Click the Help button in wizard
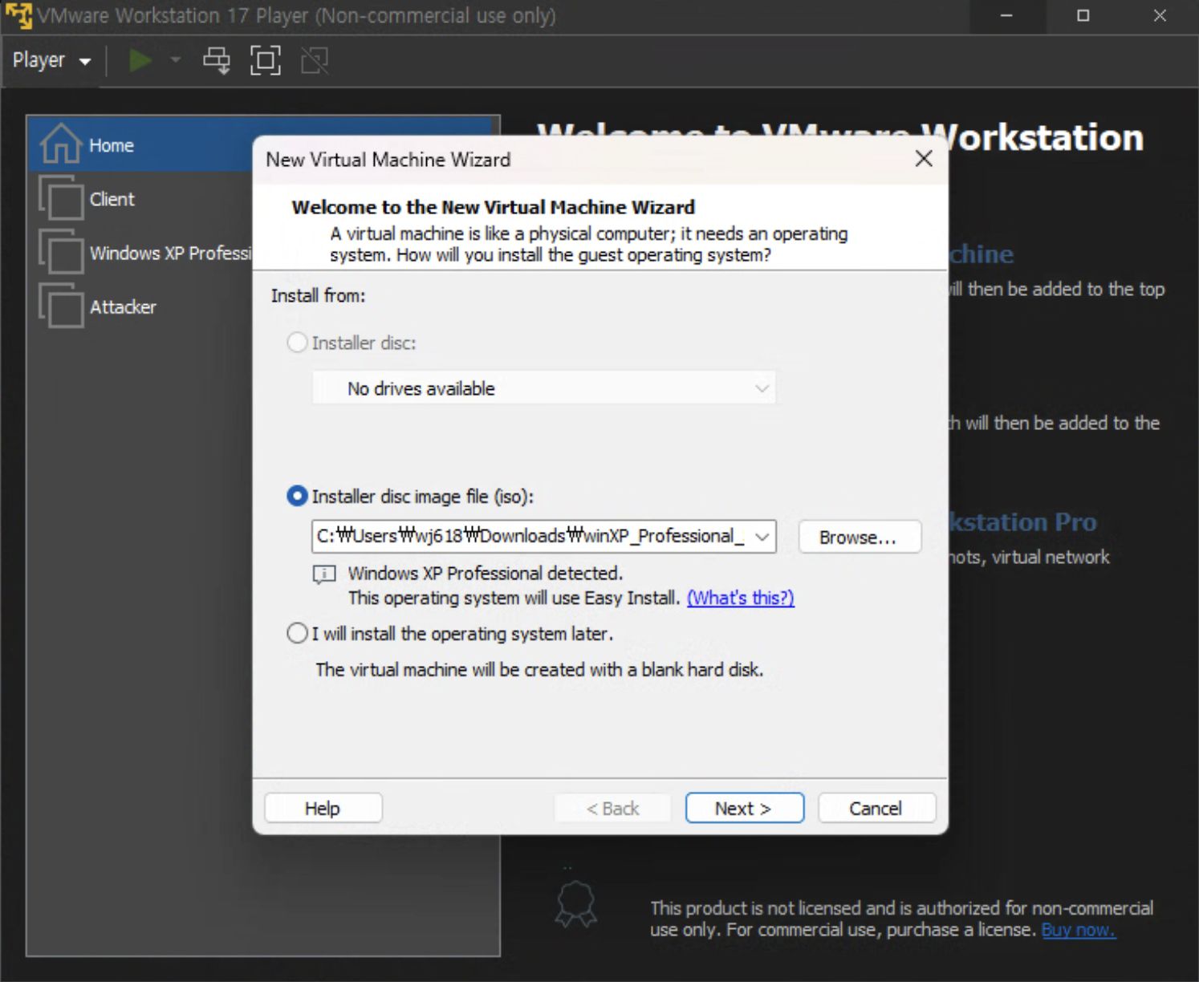Screen dimensions: 1199x982 [323, 808]
